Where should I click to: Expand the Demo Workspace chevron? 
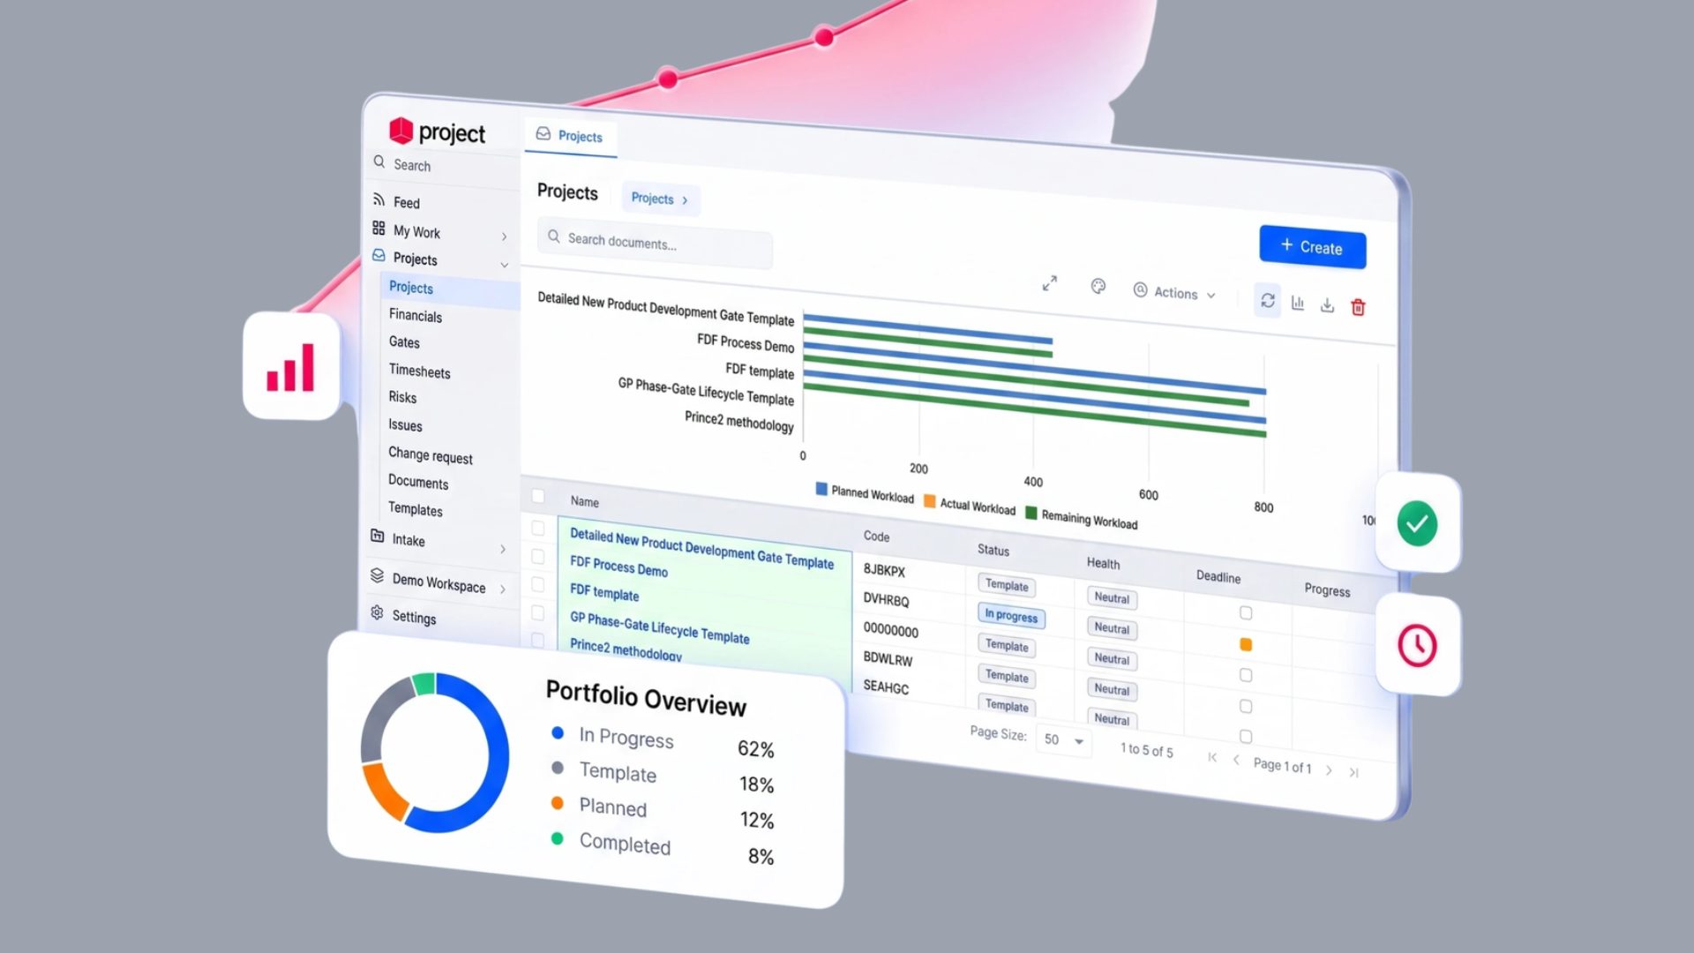(502, 589)
